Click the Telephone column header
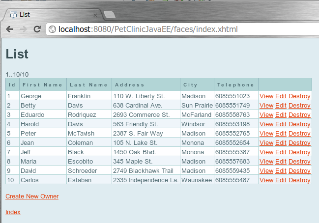This screenshot has height=223, width=319. pyautogui.click(x=236, y=84)
